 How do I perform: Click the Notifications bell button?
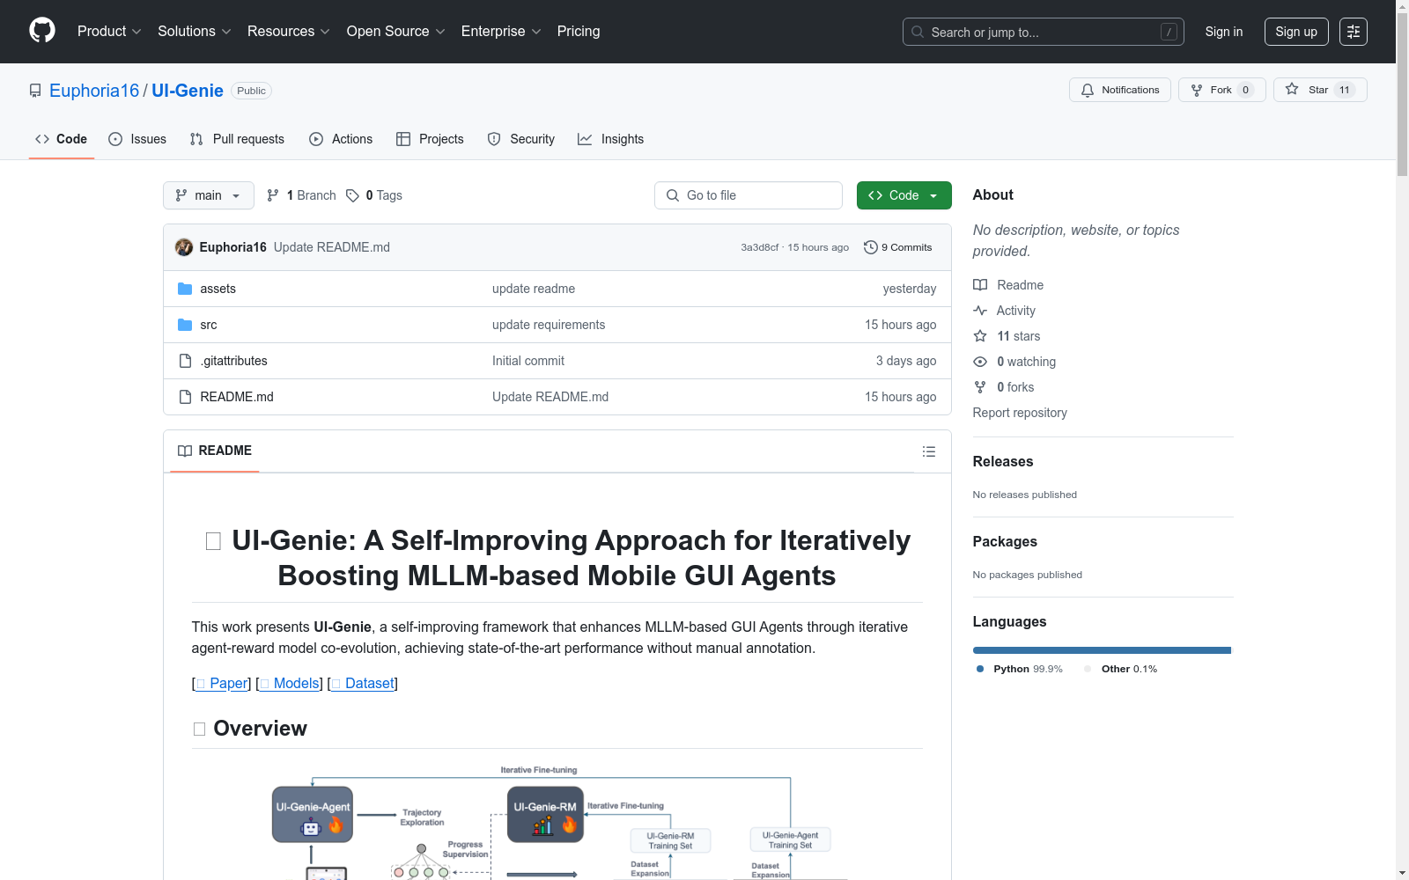pyautogui.click(x=1120, y=90)
